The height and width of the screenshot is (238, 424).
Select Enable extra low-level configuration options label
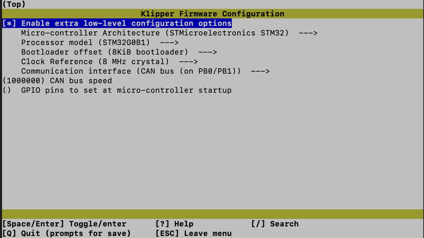pos(127,24)
